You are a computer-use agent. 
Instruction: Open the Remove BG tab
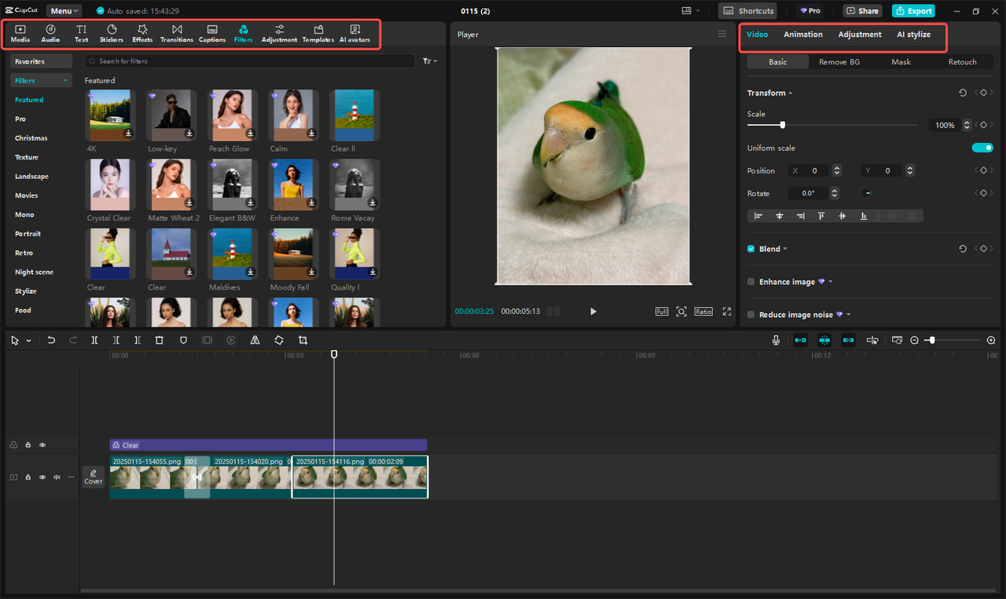click(x=839, y=61)
